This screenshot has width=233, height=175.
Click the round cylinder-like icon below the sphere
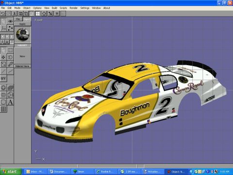[x=3, y=95]
